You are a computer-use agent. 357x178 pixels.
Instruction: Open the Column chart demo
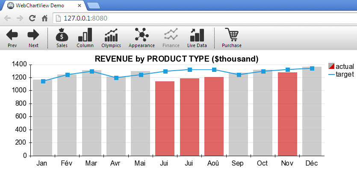coord(85,35)
